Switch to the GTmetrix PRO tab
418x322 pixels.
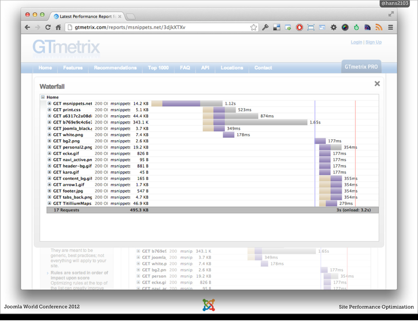361,67
